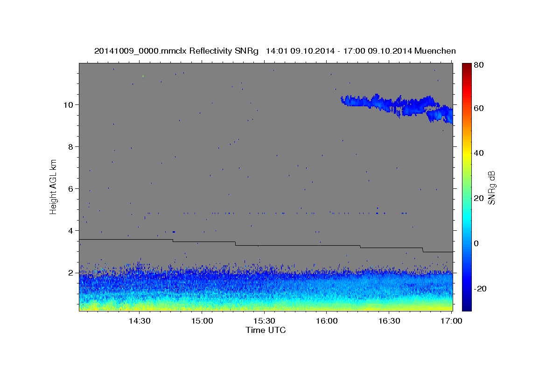
Task: Click the colorbar value 60
Action: pyautogui.click(x=480, y=108)
